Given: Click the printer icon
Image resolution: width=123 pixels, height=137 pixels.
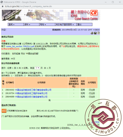Looking at the screenshot, I should (92, 33).
